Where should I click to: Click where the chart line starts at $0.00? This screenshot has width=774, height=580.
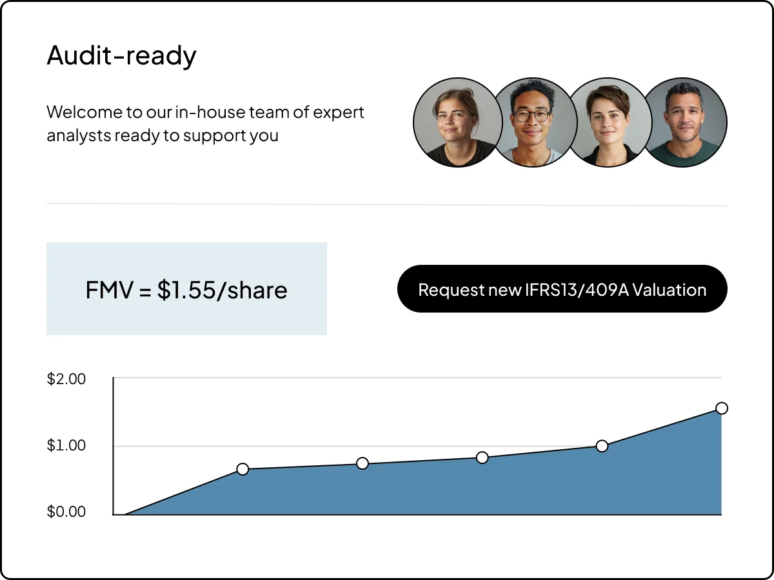tap(124, 514)
